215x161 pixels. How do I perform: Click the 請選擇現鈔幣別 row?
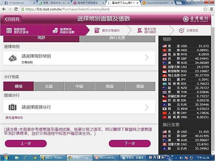coord(79,58)
